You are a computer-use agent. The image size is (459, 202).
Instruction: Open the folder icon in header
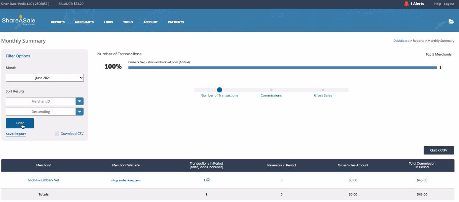tap(451, 21)
